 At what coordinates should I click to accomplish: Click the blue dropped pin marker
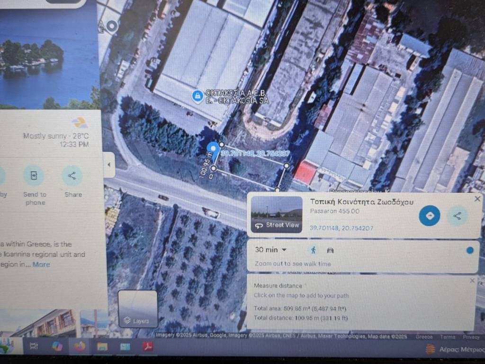(x=213, y=150)
